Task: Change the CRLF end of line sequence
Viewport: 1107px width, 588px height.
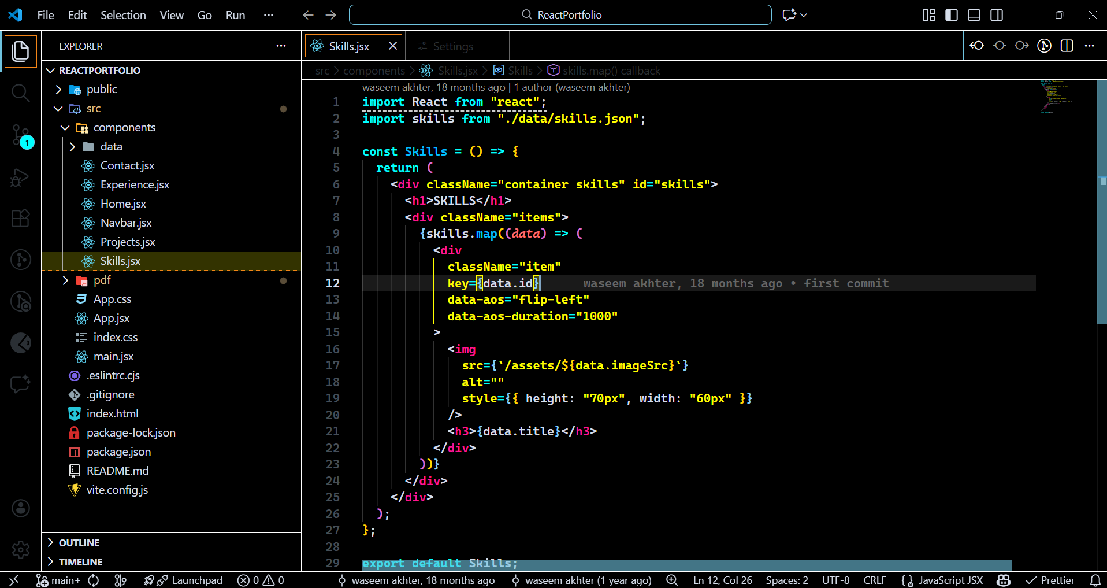Action: pyautogui.click(x=875, y=580)
